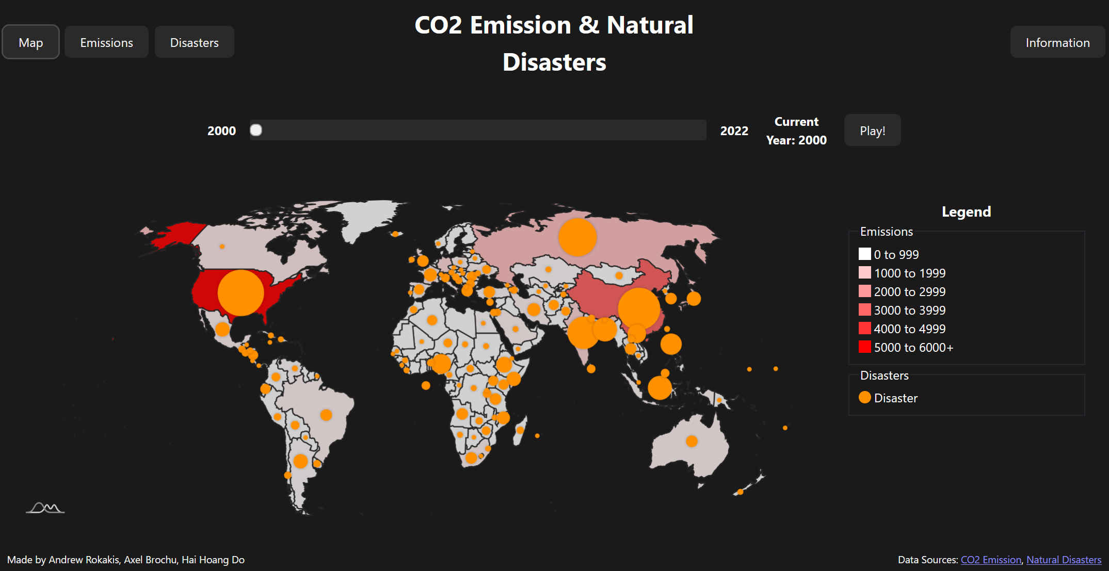Click the disaster circle over Kazakhstan
The image size is (1109, 571).
coord(549,269)
